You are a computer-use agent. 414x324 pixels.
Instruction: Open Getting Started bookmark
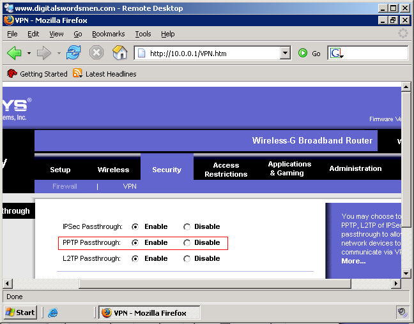(x=37, y=74)
